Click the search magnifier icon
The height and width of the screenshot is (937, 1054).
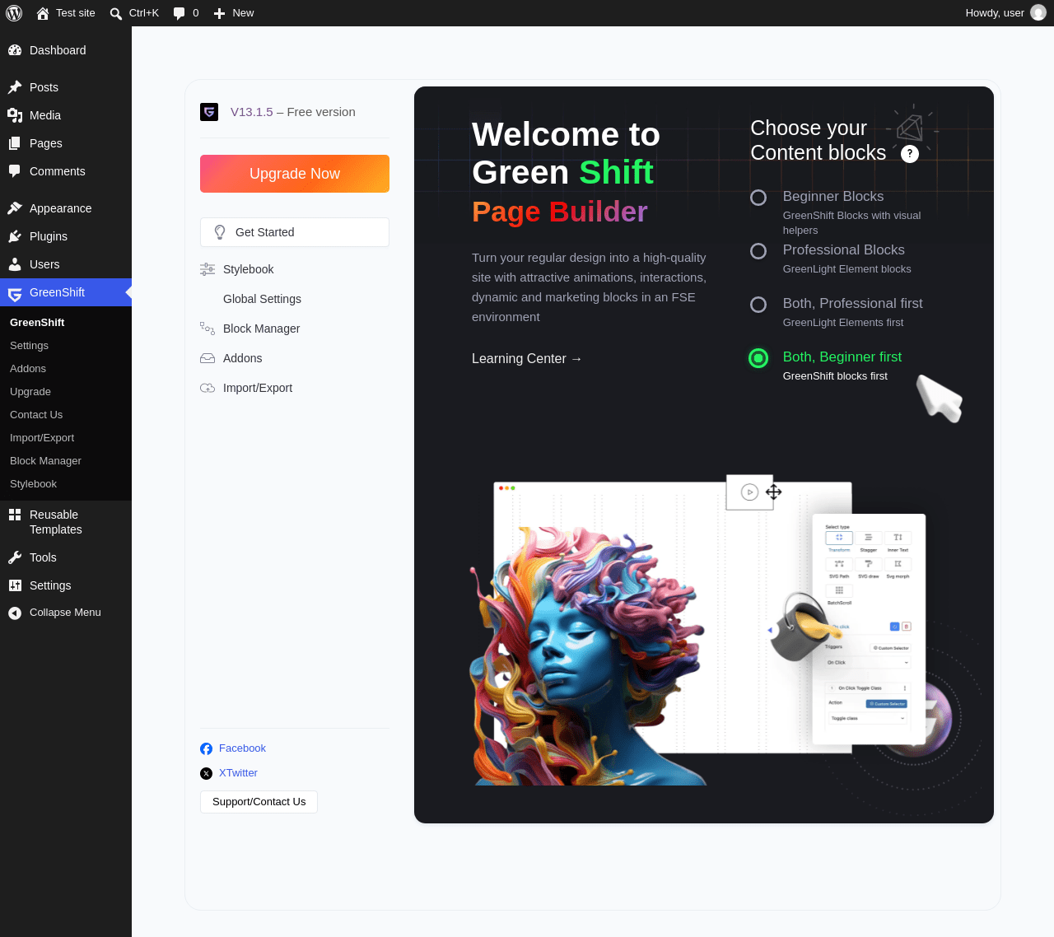[x=116, y=13]
